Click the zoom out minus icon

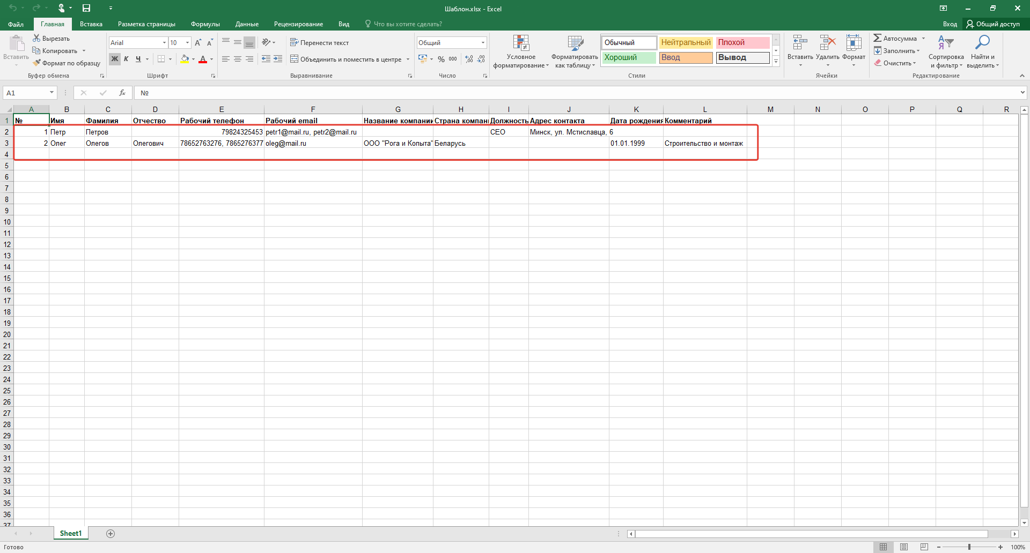(939, 547)
